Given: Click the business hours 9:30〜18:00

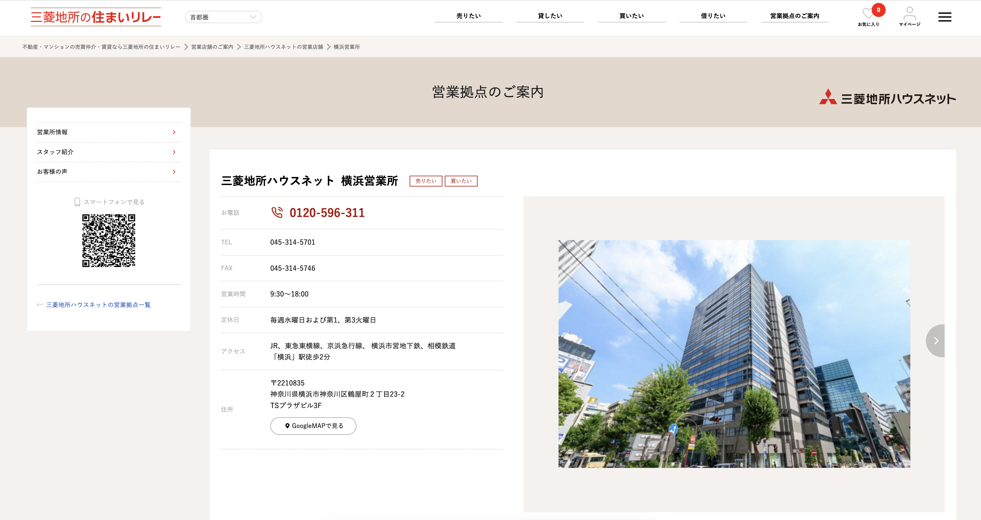Looking at the screenshot, I should (x=289, y=294).
